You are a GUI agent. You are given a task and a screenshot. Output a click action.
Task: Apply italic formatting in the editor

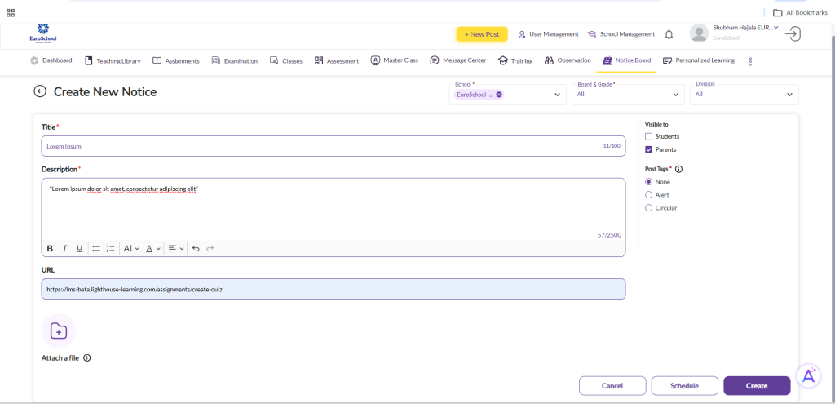click(x=64, y=248)
